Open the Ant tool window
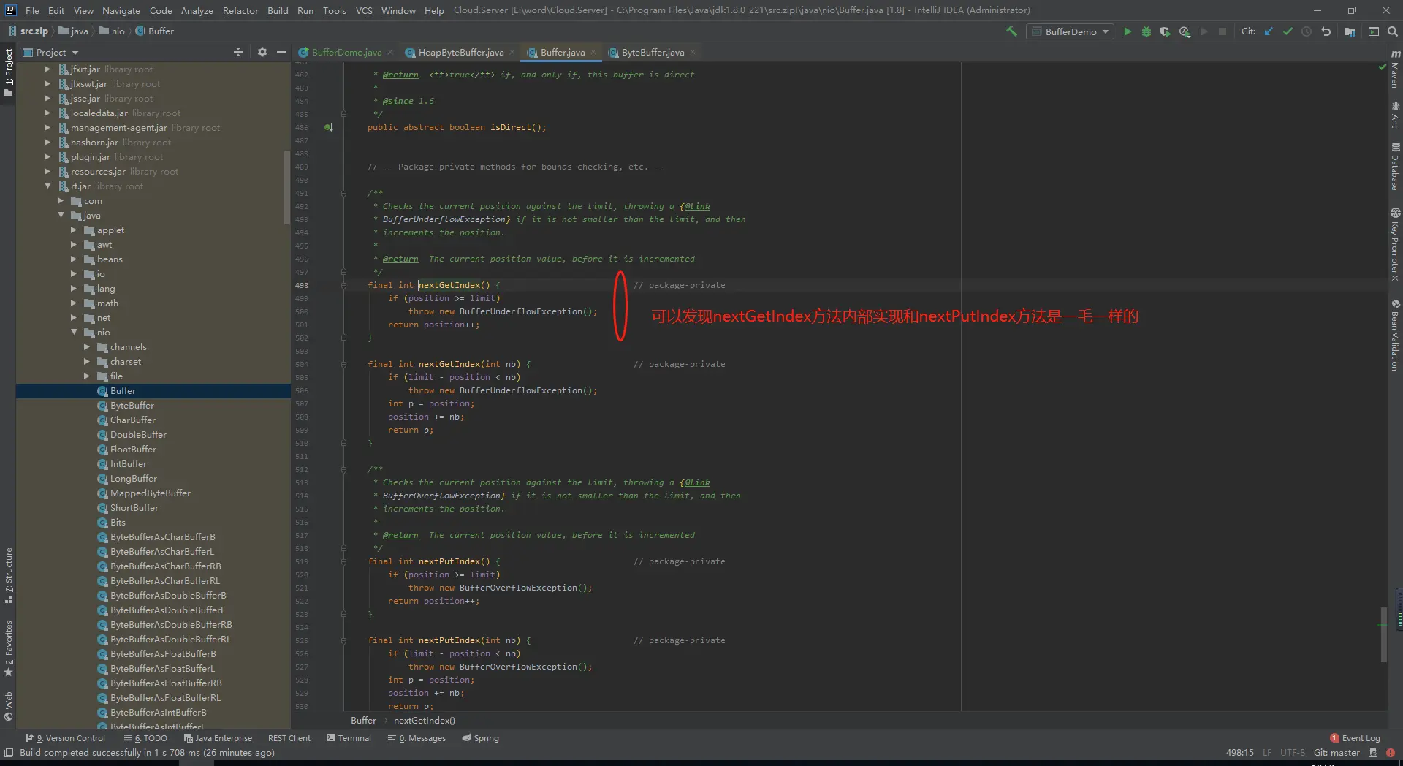 (x=1395, y=115)
